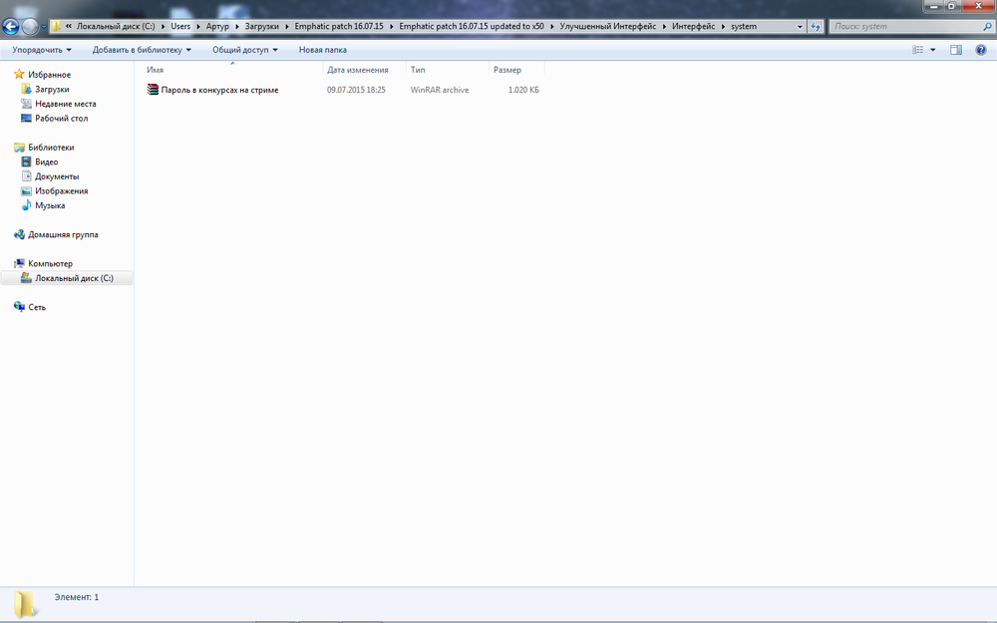
Task: Click the Back navigation arrow button
Action: (11, 27)
